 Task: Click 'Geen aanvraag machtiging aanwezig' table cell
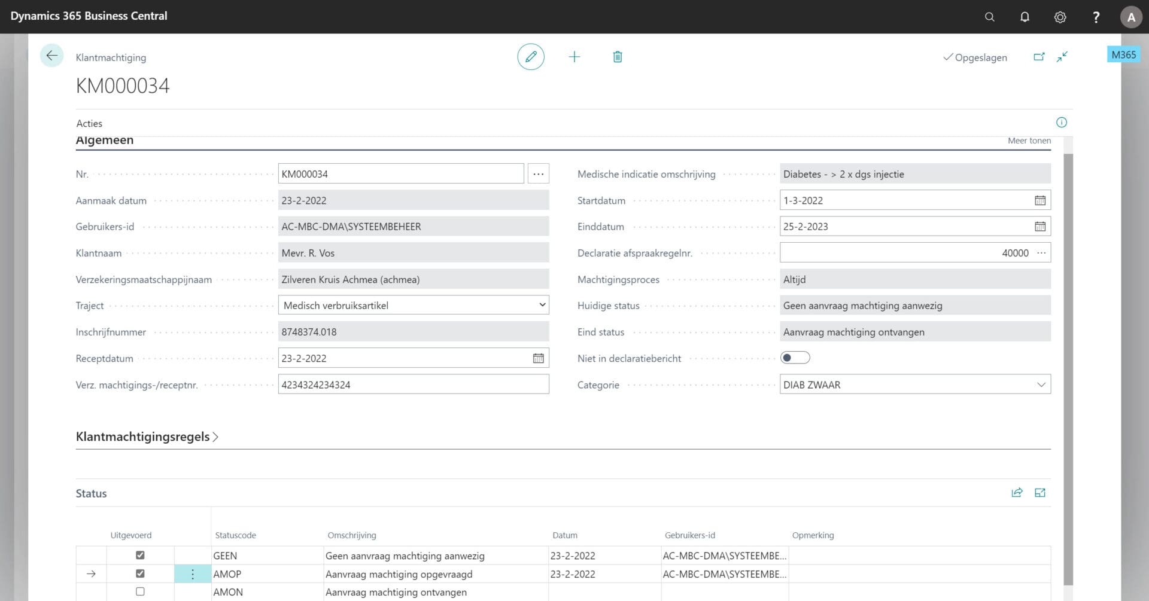tap(436, 556)
